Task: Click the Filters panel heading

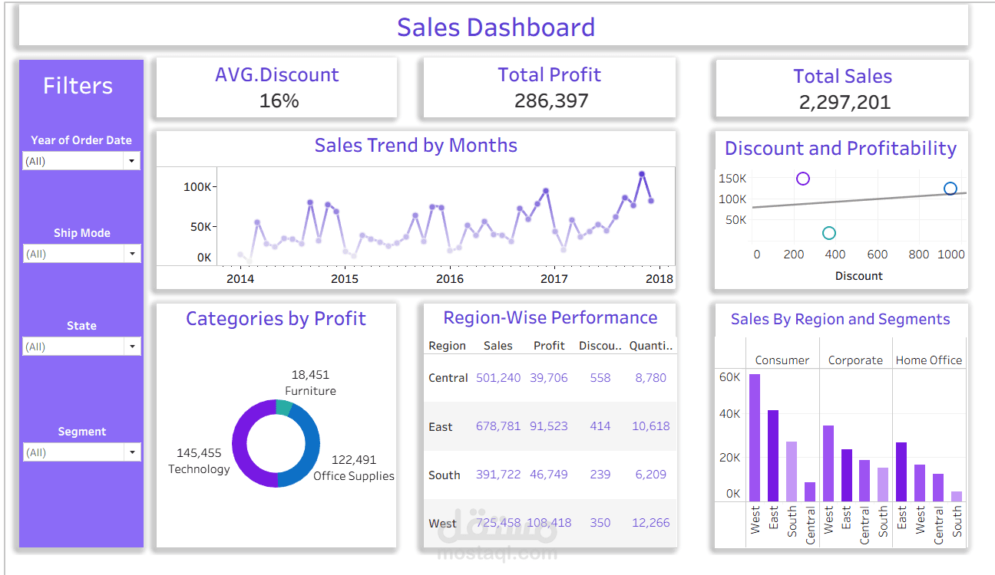Action: (78, 86)
